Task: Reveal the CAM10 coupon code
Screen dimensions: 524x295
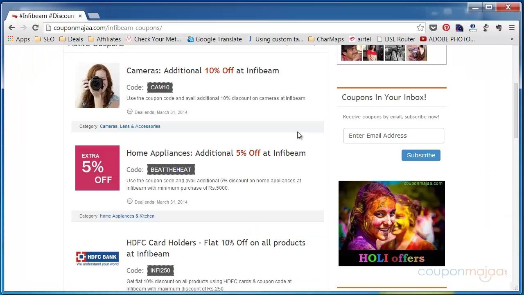Action: pos(160,87)
